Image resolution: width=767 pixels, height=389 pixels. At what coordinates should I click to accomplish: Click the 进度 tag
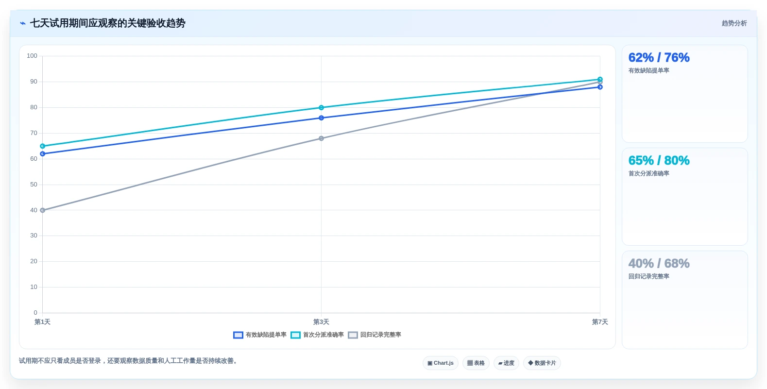[506, 363]
